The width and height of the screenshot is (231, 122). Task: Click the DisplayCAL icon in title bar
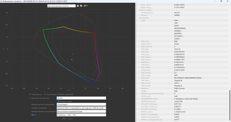1,1
